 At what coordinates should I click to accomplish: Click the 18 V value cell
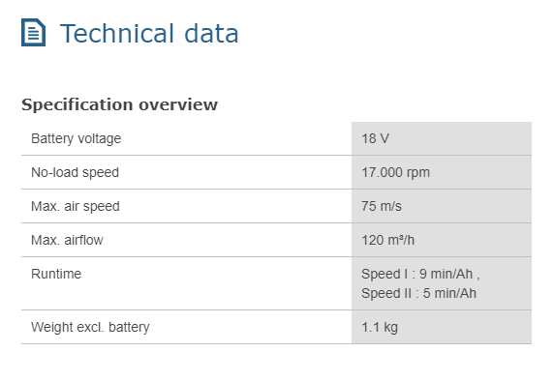(442, 138)
